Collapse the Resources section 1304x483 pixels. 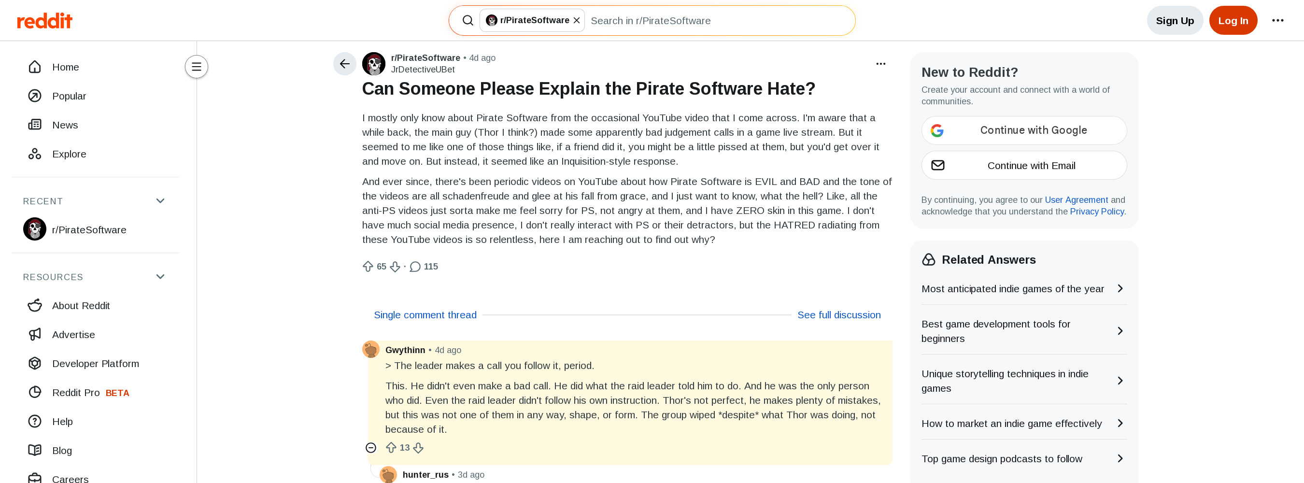[160, 277]
